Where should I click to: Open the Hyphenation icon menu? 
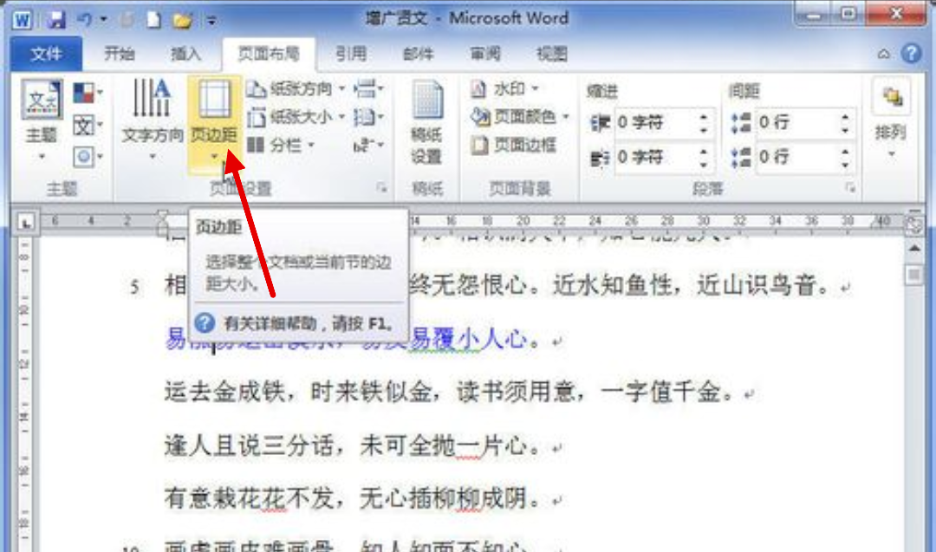(x=368, y=145)
